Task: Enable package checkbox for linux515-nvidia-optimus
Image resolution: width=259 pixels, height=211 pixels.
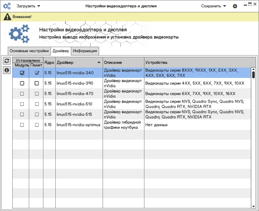Action: (x=37, y=125)
